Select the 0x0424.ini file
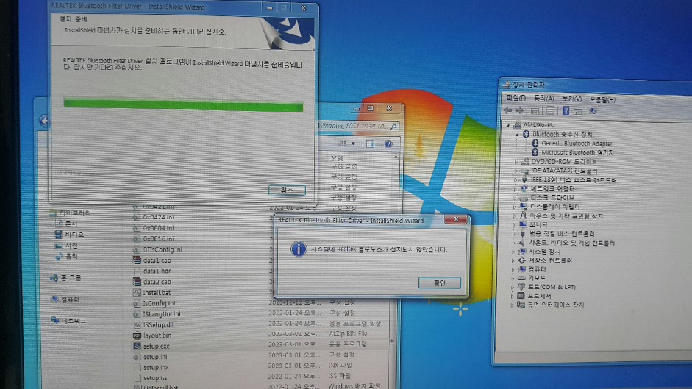This screenshot has width=692, height=389. tap(154, 217)
